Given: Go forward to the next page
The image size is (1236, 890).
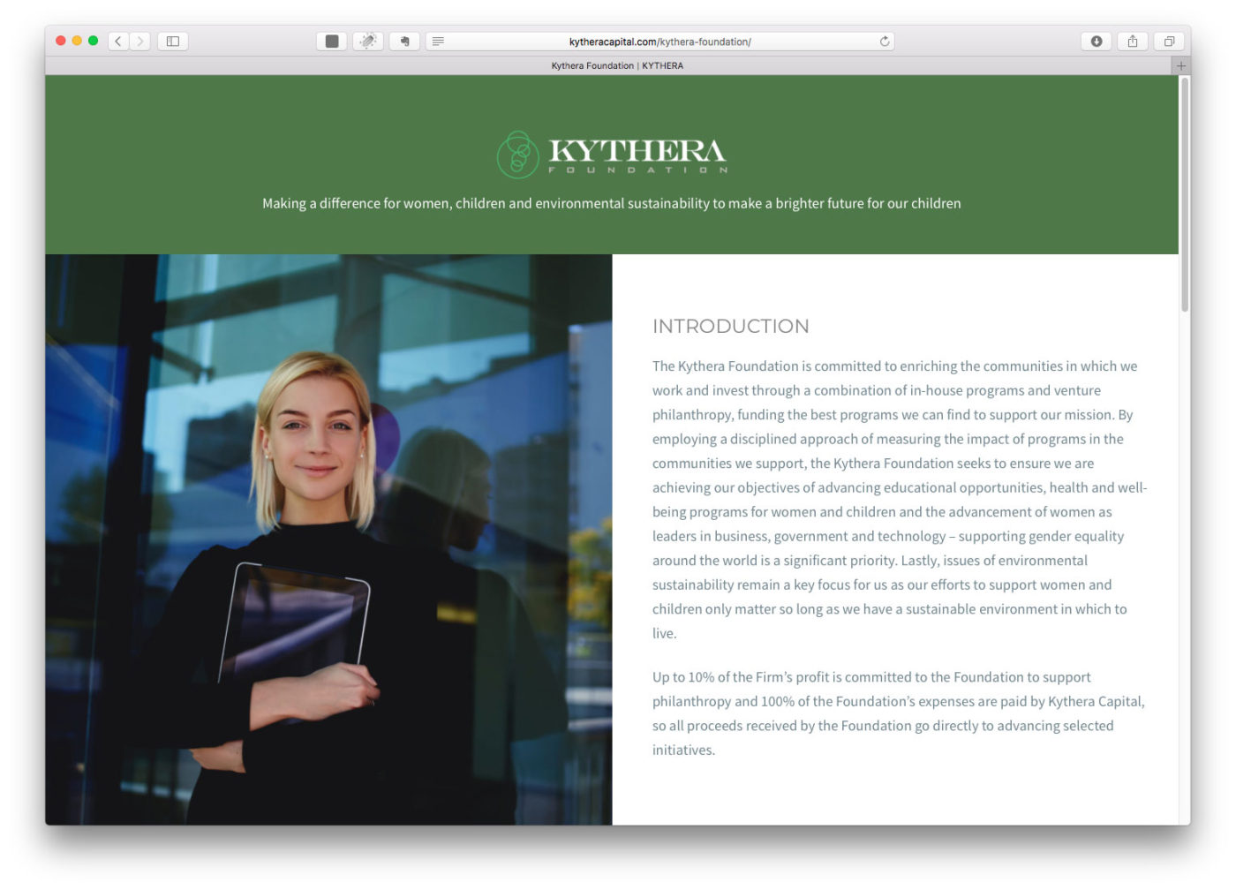Looking at the screenshot, I should [x=139, y=41].
